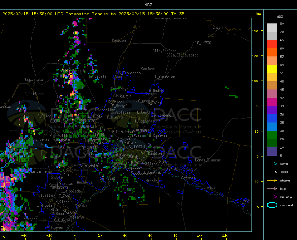Click the 'Divisadero' map label
Image resolution: width=297 pixels, height=240 pixels.
tap(161, 115)
